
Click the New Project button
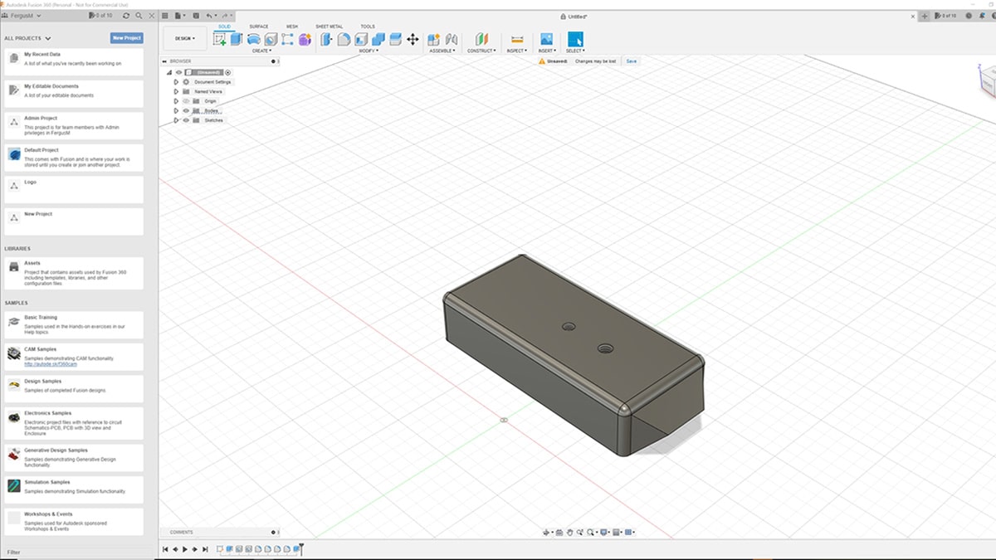pos(126,38)
